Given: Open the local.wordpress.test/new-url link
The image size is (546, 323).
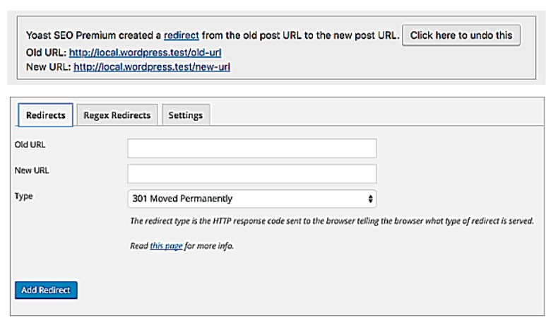Looking at the screenshot, I should (x=152, y=67).
